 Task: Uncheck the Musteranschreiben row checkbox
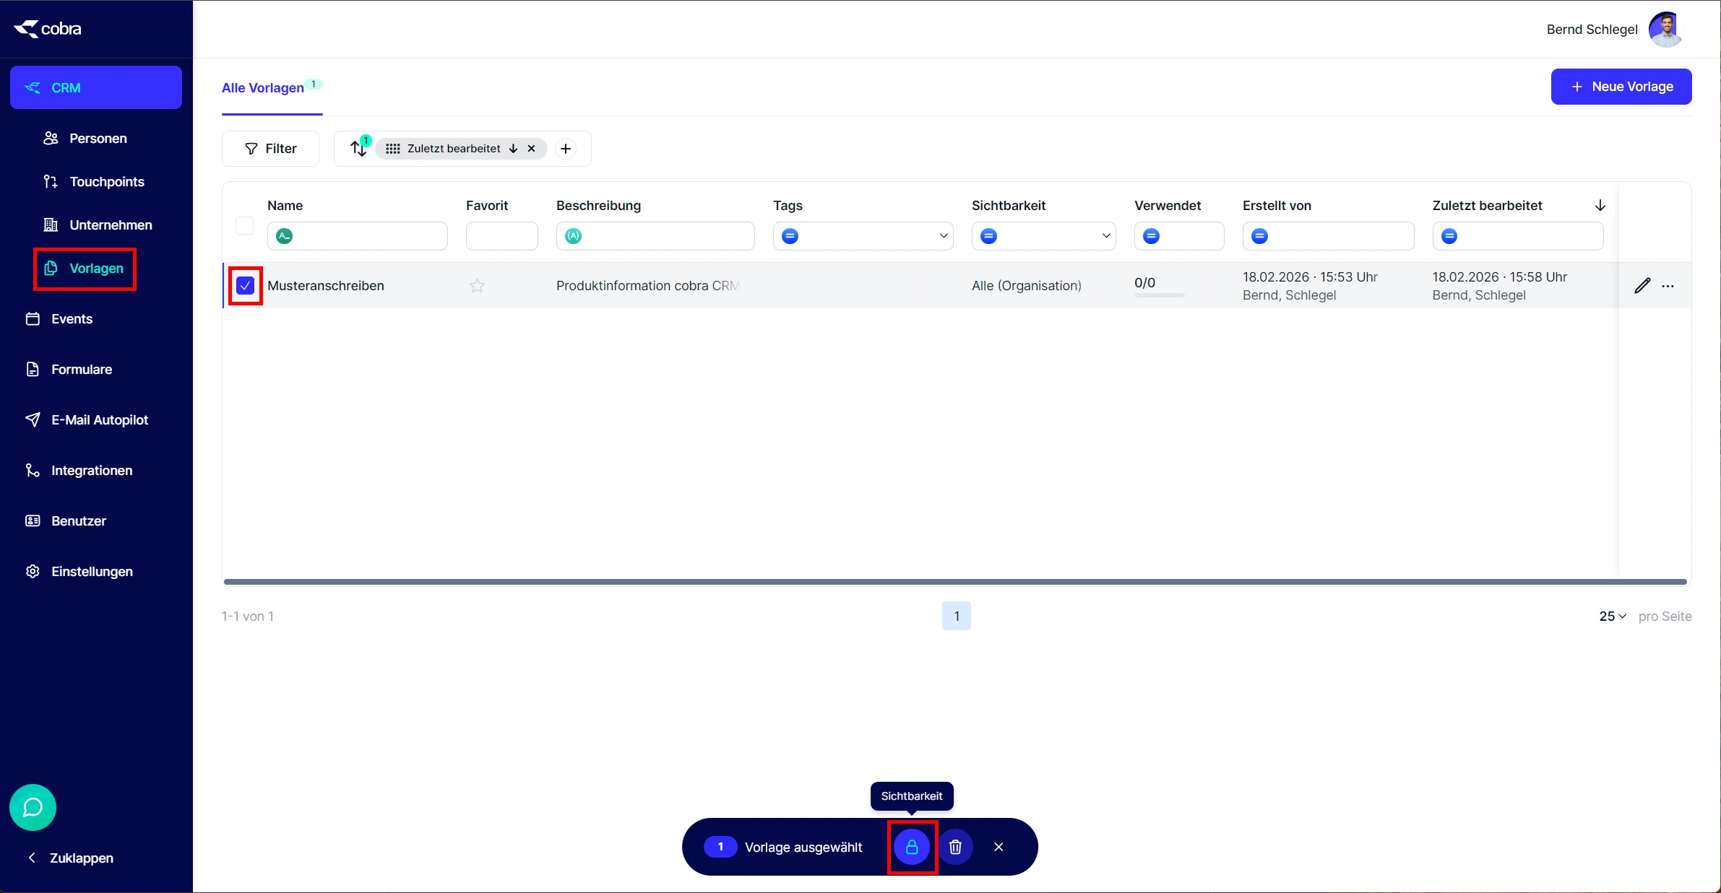[246, 286]
